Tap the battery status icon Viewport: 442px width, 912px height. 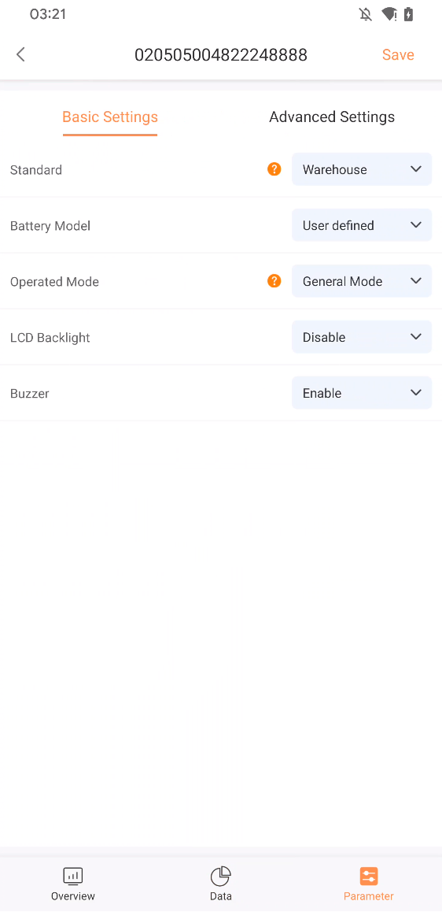click(409, 14)
